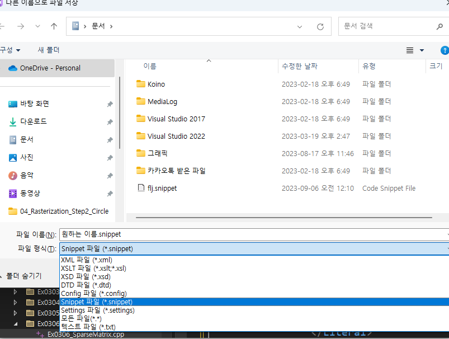This screenshot has width=449, height=339.
Task: Open recent locations chevron next to forward arrow
Action: 37,26
